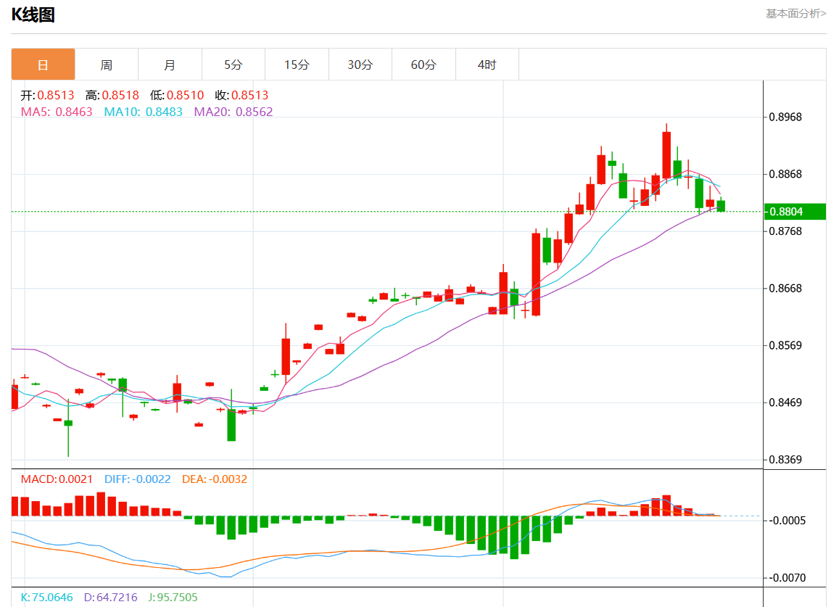The width and height of the screenshot is (839, 607).
Task: Click the 开:0.8513 open price value
Action: coord(47,95)
